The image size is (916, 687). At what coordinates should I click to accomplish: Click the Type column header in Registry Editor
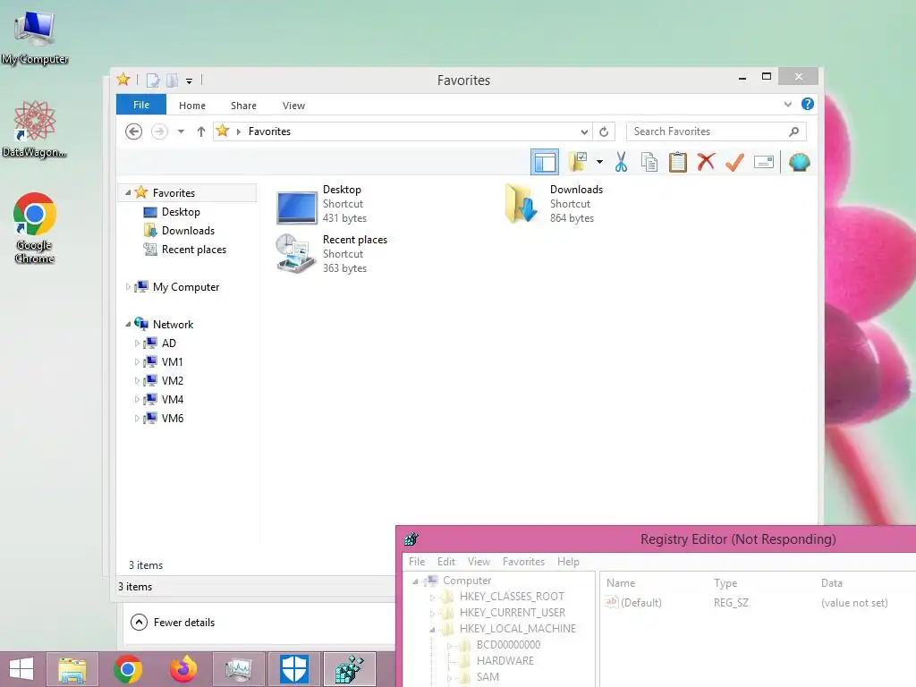[x=725, y=583]
